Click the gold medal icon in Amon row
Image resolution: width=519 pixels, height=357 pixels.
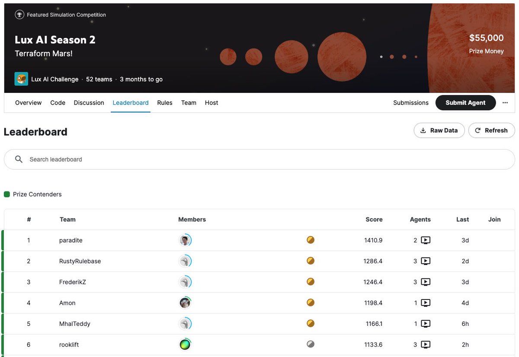311,303
